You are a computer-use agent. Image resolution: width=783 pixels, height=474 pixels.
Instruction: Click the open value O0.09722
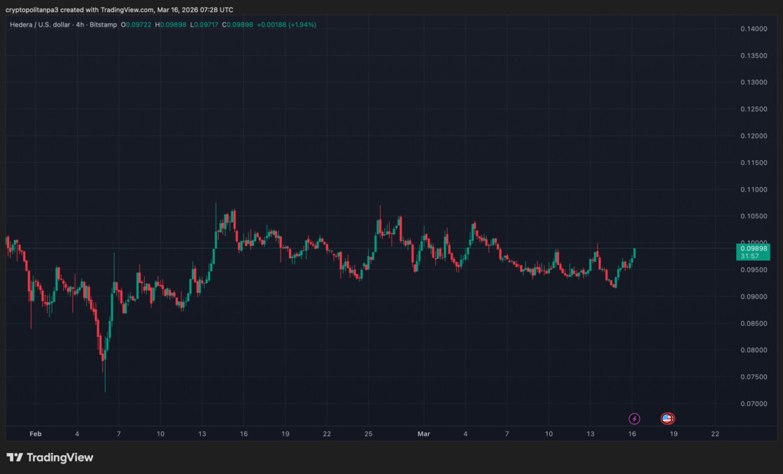pyautogui.click(x=136, y=25)
